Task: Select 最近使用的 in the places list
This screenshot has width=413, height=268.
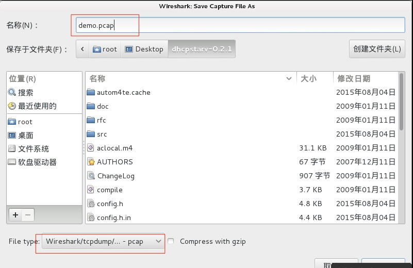Action: [37, 106]
